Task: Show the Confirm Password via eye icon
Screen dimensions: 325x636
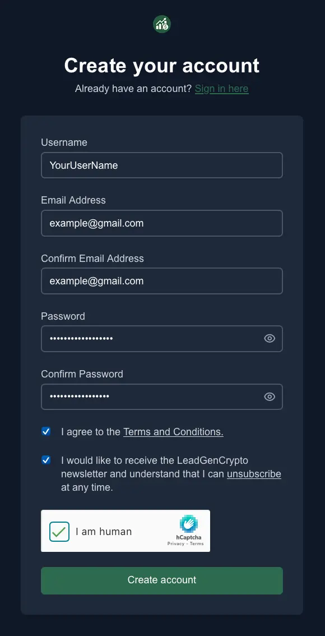Action: 270,397
